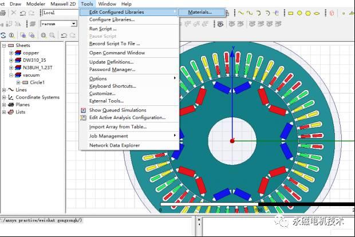This screenshot has height=237, width=355.
Task: Select the Draw regular polygon tool
Action: 309,13
